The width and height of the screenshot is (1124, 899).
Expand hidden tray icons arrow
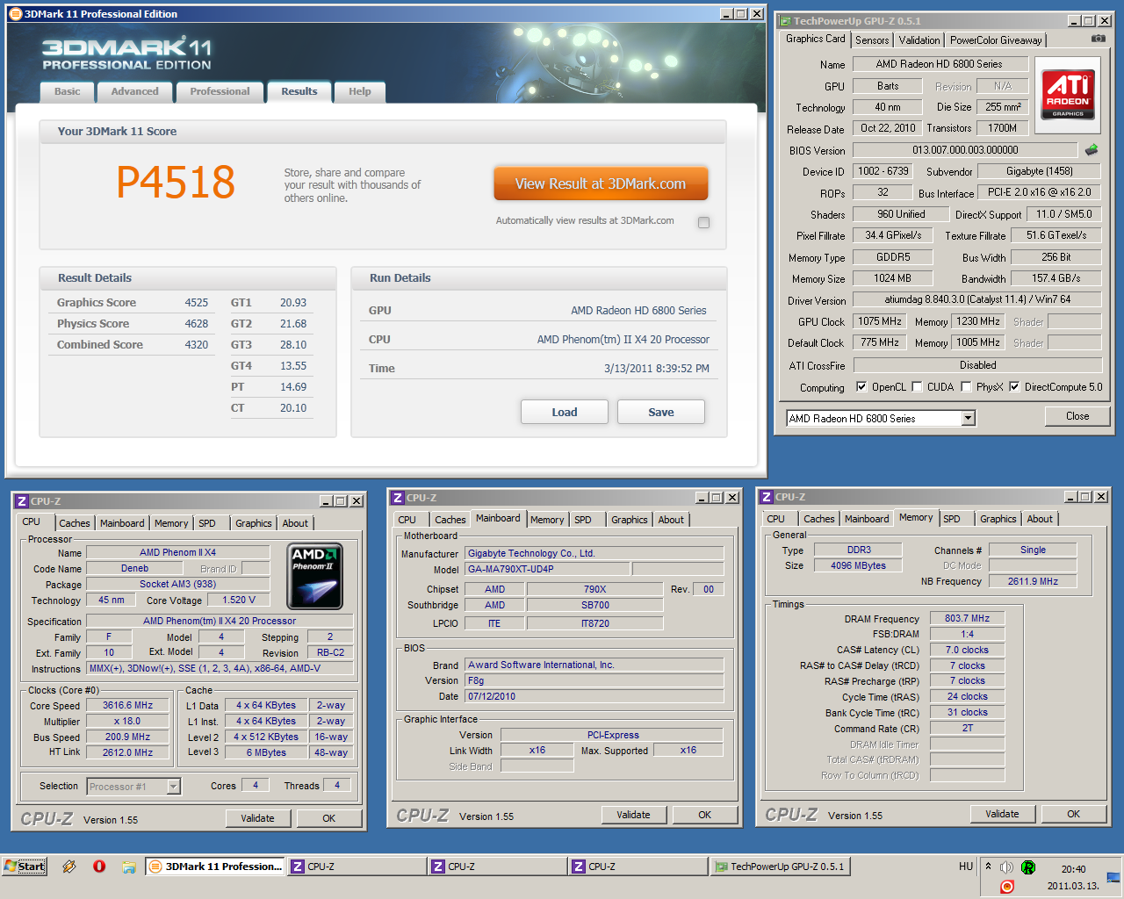click(x=988, y=867)
